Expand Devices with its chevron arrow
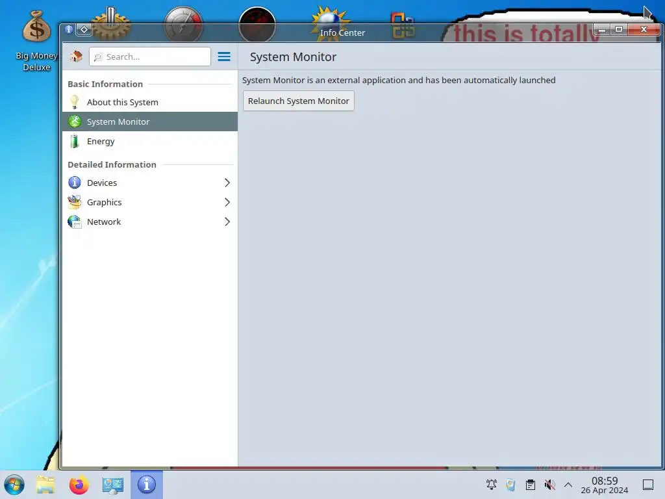The image size is (665, 499). (227, 183)
